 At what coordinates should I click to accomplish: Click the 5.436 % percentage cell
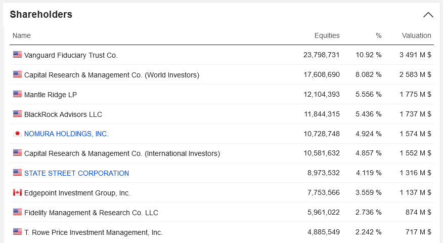click(x=369, y=114)
